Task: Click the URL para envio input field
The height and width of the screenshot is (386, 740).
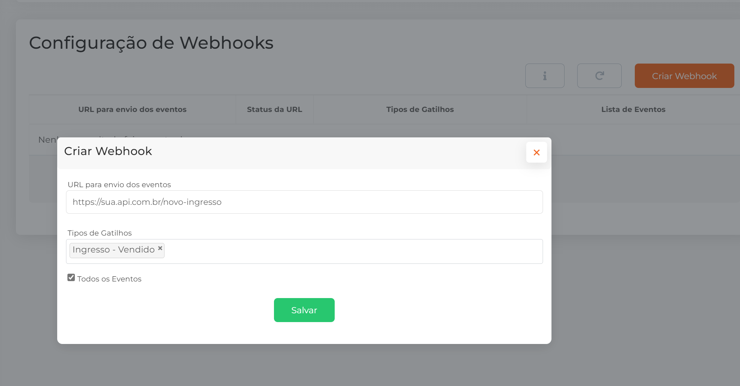Action: pos(304,202)
